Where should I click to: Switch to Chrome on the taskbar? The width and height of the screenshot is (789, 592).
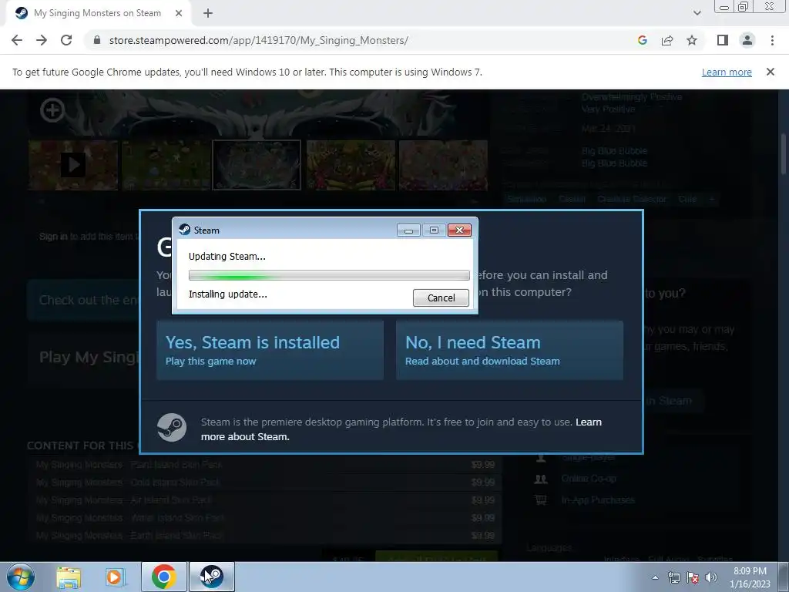(163, 577)
